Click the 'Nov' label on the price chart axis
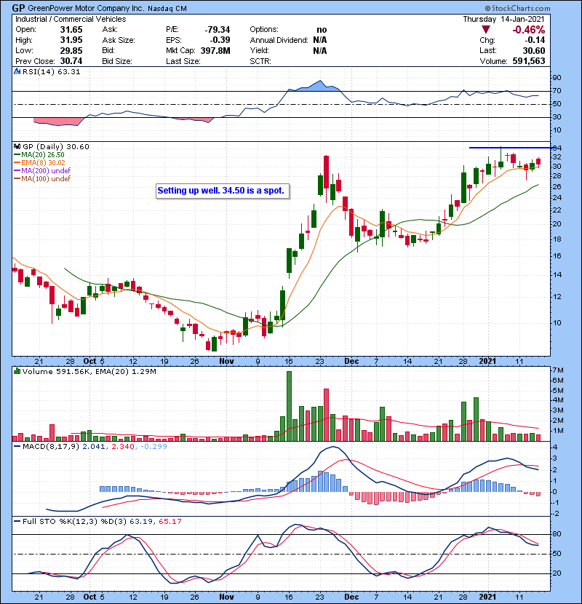The width and height of the screenshot is (582, 604). coord(226,361)
